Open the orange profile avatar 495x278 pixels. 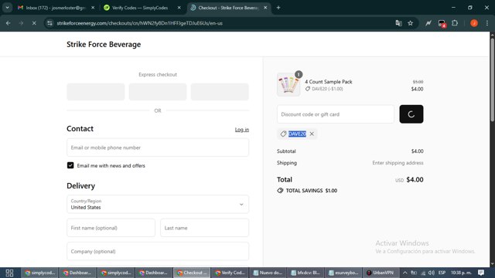[x=474, y=23]
